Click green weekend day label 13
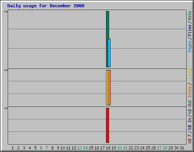The image size is (194, 152). (x=80, y=148)
